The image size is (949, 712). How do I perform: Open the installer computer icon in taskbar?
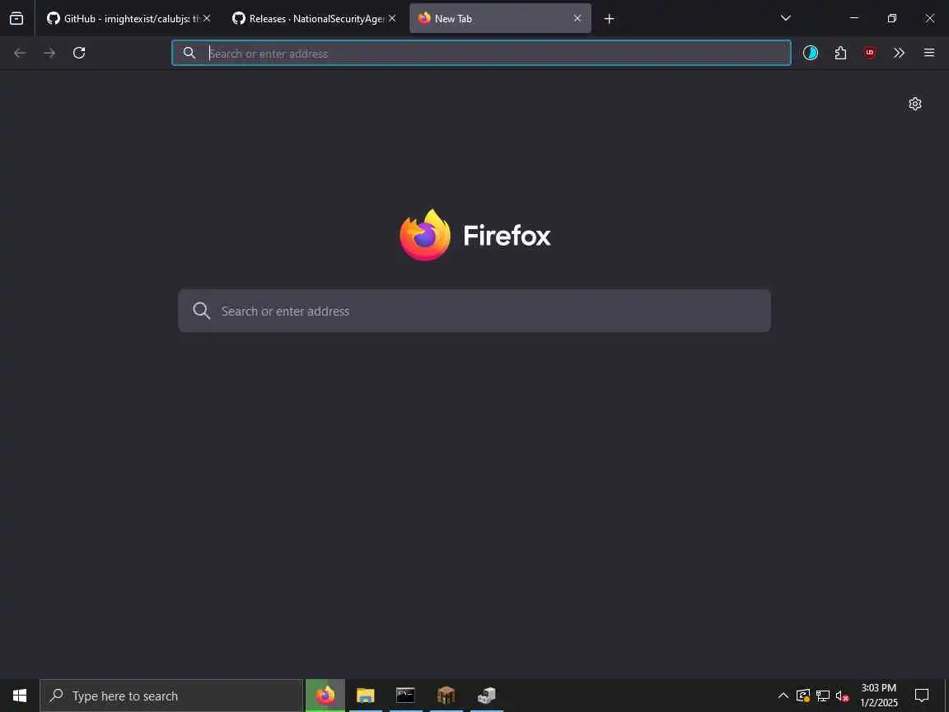click(x=486, y=696)
